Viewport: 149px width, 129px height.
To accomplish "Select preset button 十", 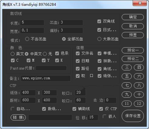I will click(x=139, y=95).
